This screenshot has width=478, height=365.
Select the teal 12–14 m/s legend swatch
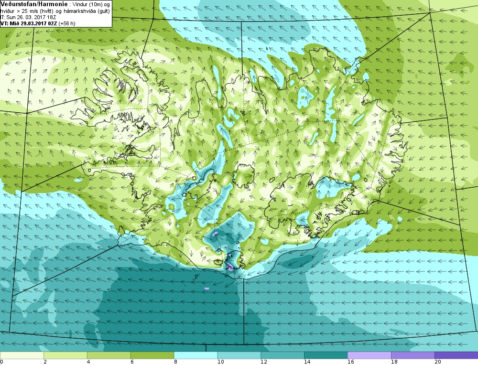pos(282,355)
